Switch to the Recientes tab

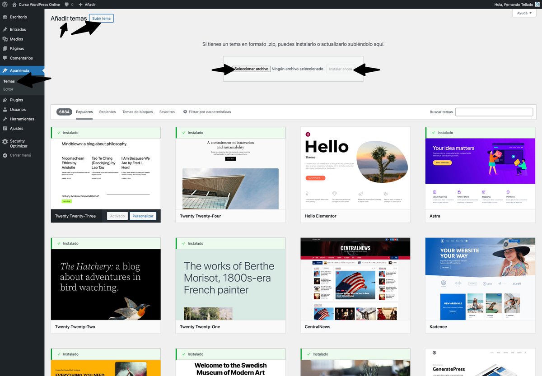click(107, 111)
